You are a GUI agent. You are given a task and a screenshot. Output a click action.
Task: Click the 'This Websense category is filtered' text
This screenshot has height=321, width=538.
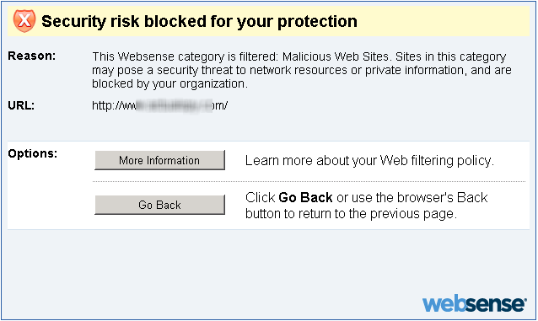coord(185,56)
